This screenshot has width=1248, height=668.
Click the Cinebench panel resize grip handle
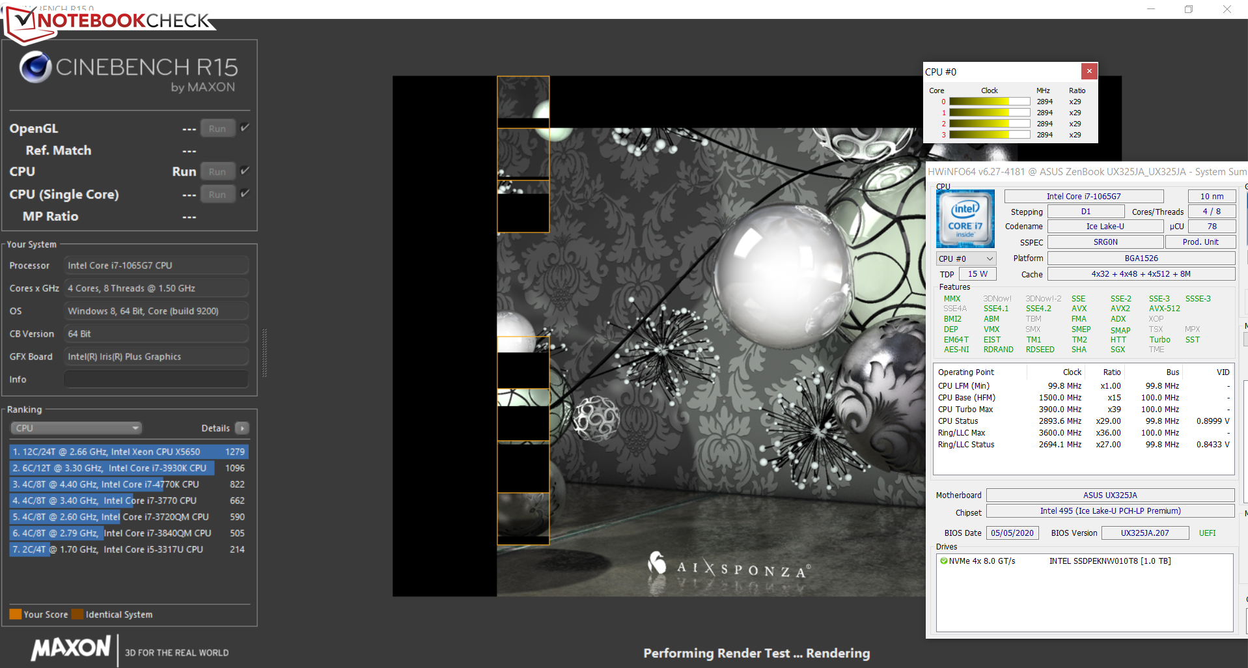click(x=264, y=353)
